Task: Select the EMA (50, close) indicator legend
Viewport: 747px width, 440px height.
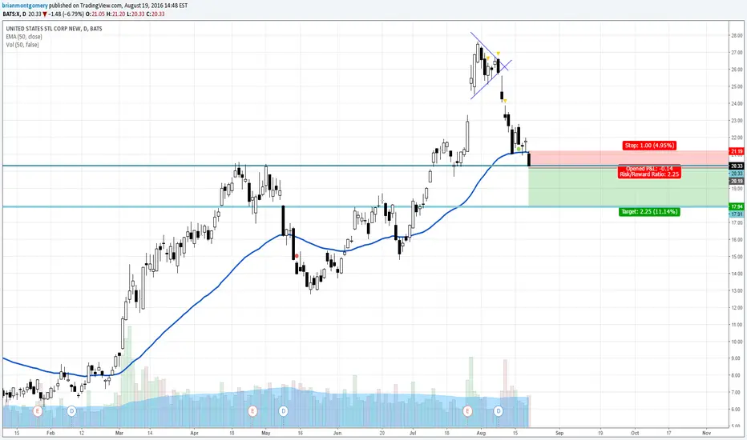Action: coord(24,37)
